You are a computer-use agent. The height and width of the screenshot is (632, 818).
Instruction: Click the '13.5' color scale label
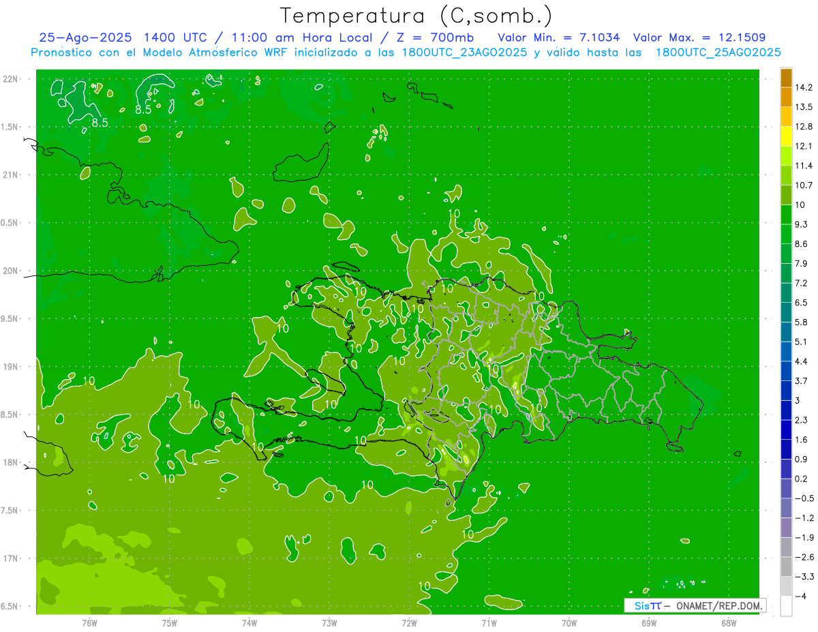point(804,107)
